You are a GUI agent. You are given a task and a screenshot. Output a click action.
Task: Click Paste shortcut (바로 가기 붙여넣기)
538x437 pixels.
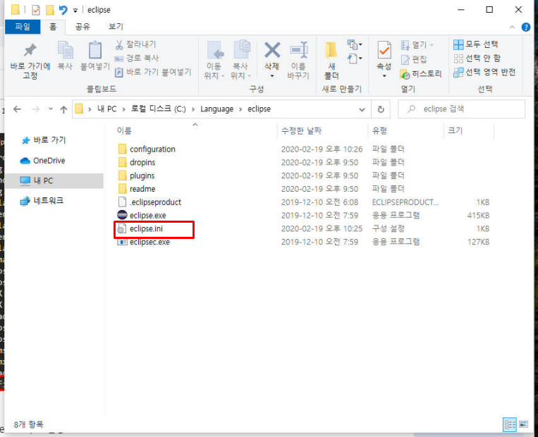(x=153, y=72)
